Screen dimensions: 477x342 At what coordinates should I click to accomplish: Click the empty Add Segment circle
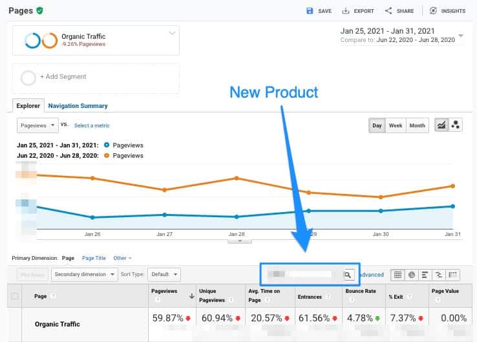[28, 78]
